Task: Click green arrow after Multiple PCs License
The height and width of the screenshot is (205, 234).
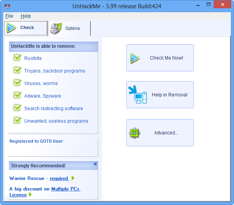Action: tap(30, 194)
